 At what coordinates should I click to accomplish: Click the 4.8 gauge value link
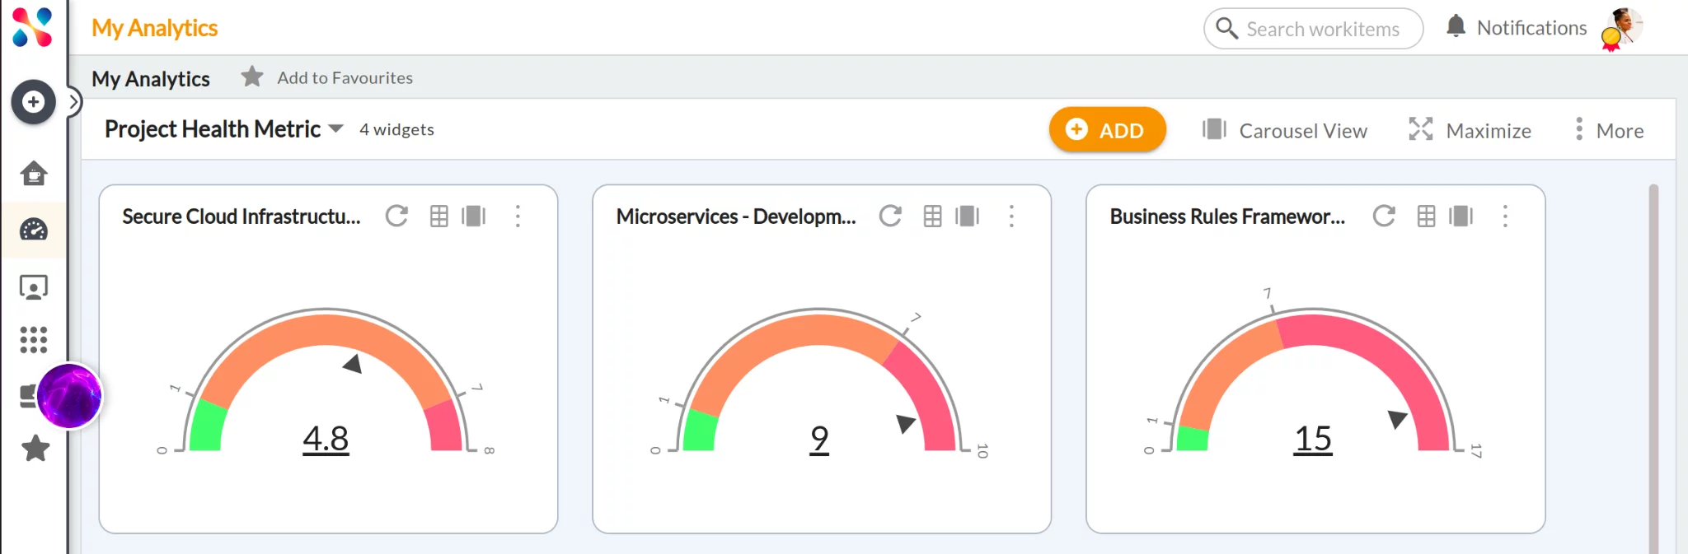coord(326,439)
